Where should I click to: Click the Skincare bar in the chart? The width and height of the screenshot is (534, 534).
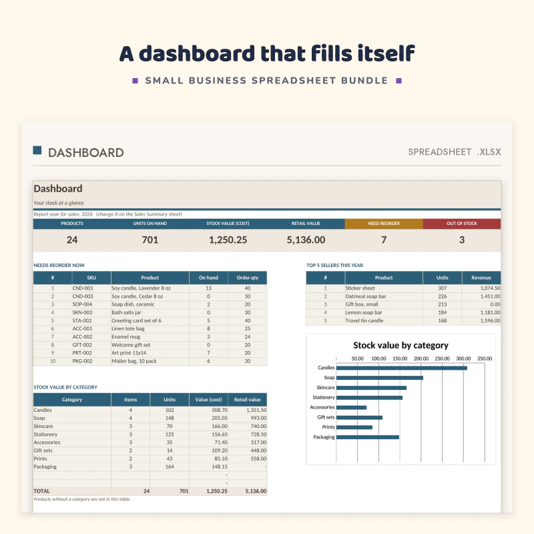(x=371, y=388)
